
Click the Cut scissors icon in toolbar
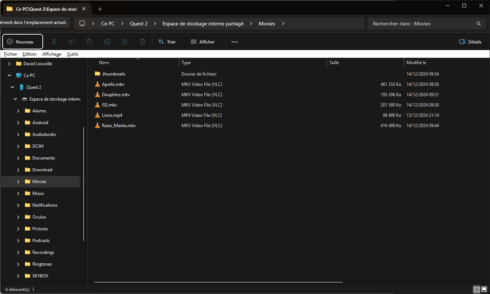click(x=54, y=42)
